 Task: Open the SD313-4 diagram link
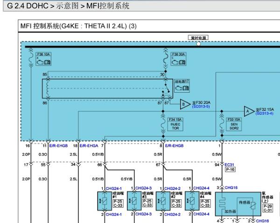tap(265, 114)
